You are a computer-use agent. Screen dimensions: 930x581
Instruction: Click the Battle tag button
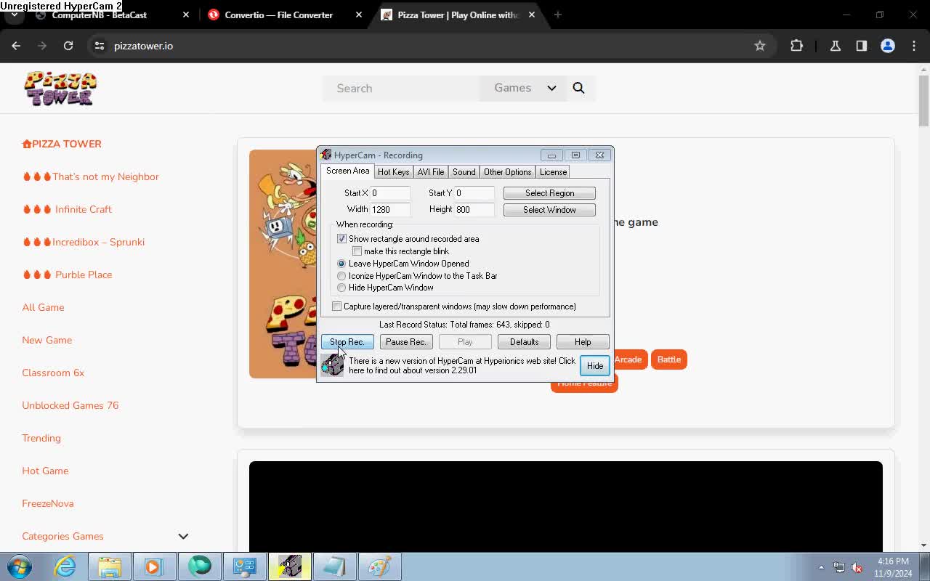tap(669, 359)
